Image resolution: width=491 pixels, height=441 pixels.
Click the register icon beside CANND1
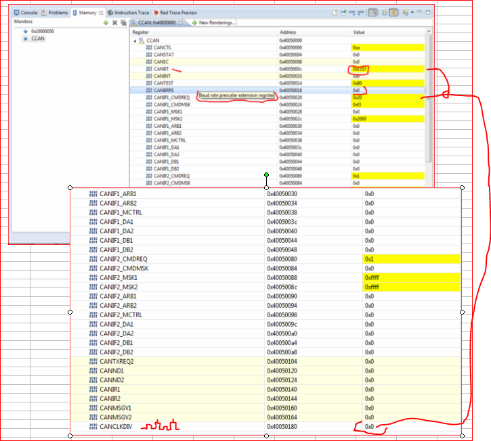tap(93, 371)
